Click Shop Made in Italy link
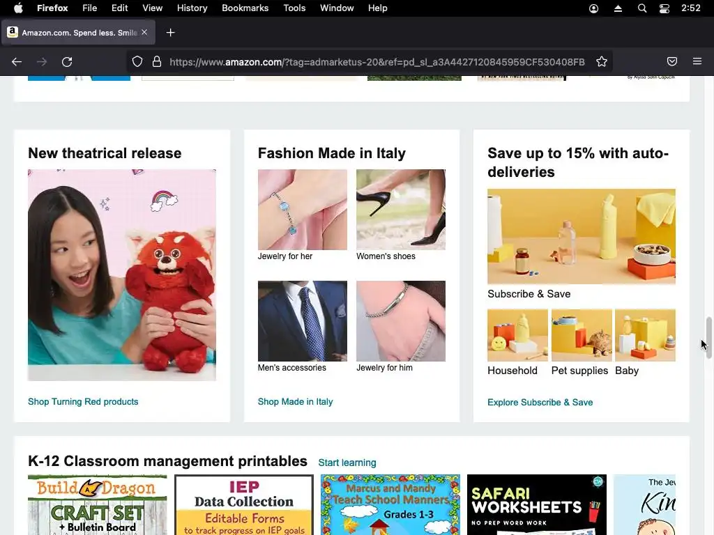The width and height of the screenshot is (714, 535). (x=295, y=402)
